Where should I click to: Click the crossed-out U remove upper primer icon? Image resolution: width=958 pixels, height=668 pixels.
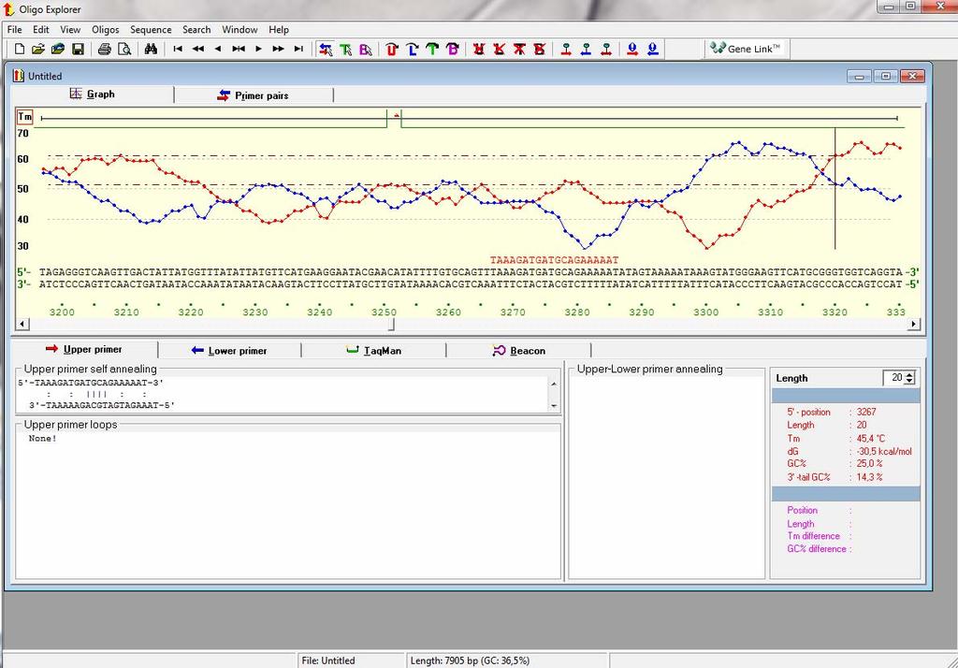(x=479, y=49)
